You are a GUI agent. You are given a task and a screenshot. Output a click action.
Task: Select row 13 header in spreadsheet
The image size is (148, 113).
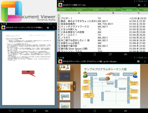[59, 49]
